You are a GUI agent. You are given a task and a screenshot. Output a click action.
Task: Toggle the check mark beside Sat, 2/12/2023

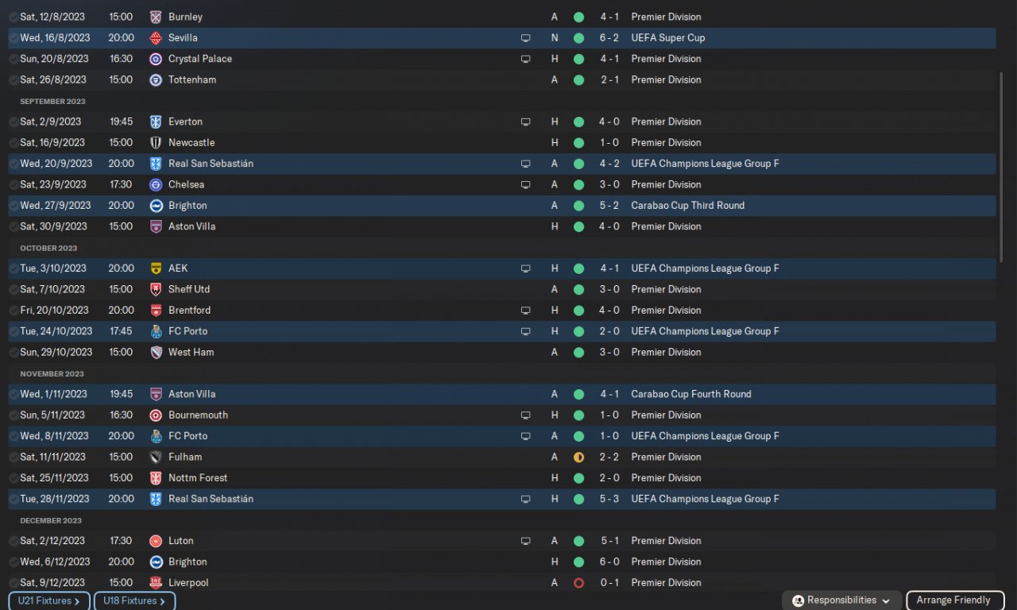[14, 541]
